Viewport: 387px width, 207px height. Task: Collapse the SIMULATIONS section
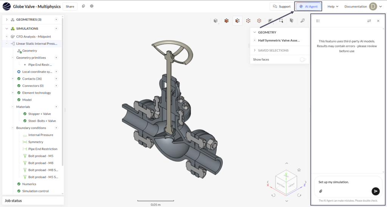[x=7, y=29]
